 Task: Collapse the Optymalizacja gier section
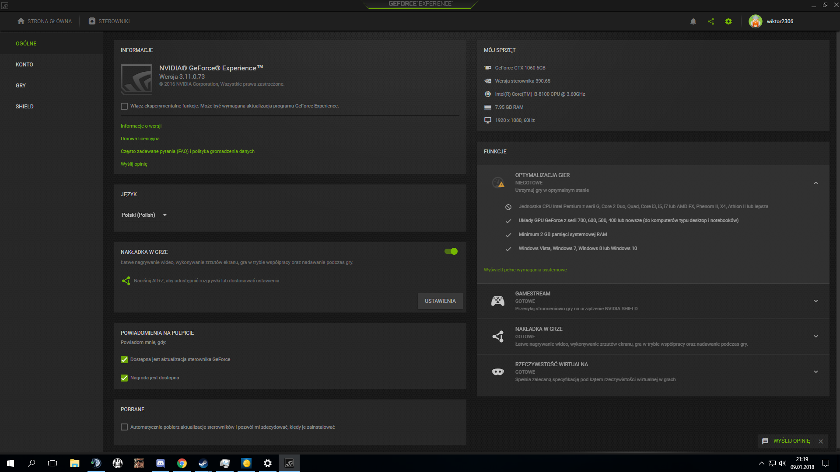pyautogui.click(x=816, y=183)
